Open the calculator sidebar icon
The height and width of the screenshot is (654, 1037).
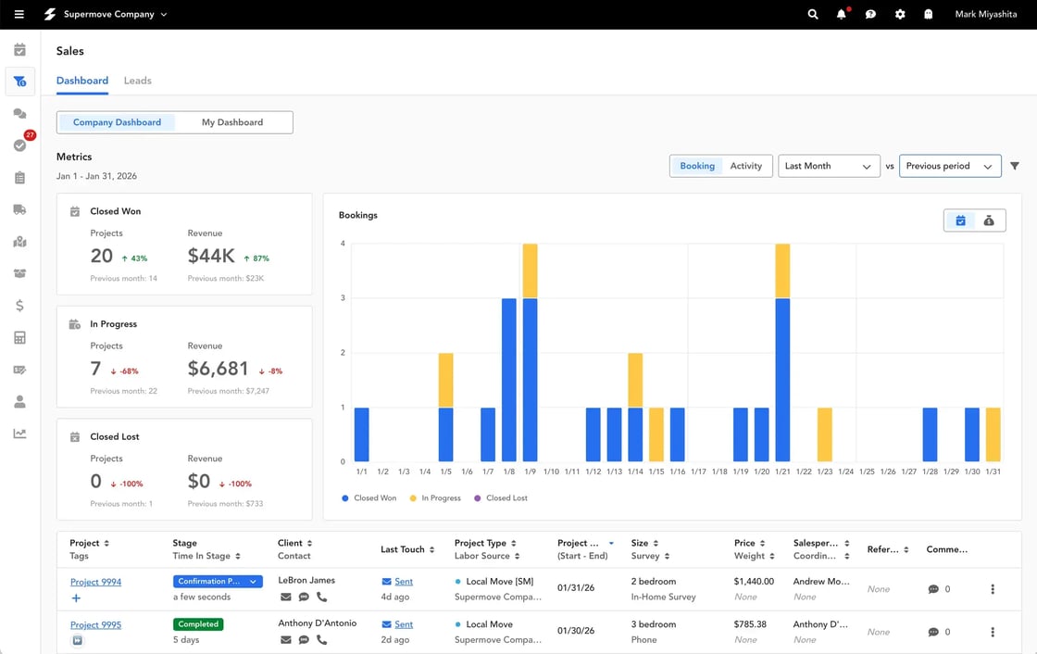point(19,337)
